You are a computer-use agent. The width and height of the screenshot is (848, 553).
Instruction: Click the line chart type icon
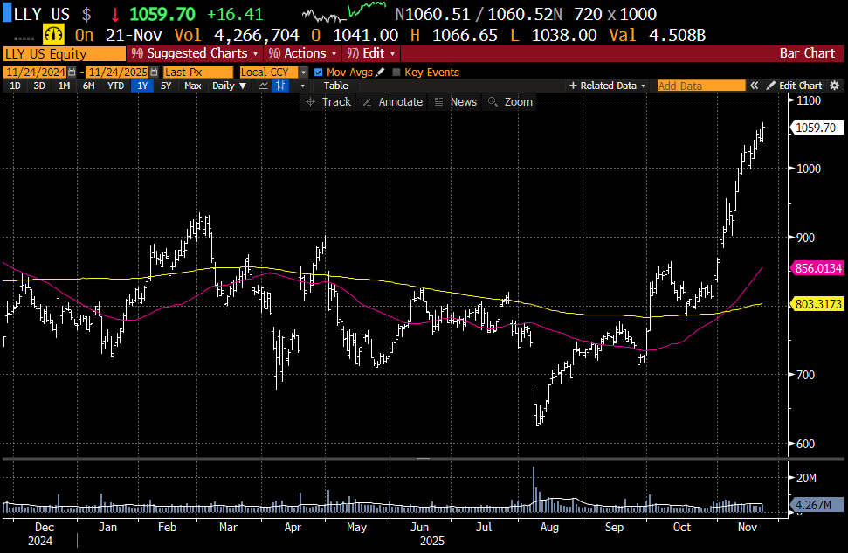264,86
